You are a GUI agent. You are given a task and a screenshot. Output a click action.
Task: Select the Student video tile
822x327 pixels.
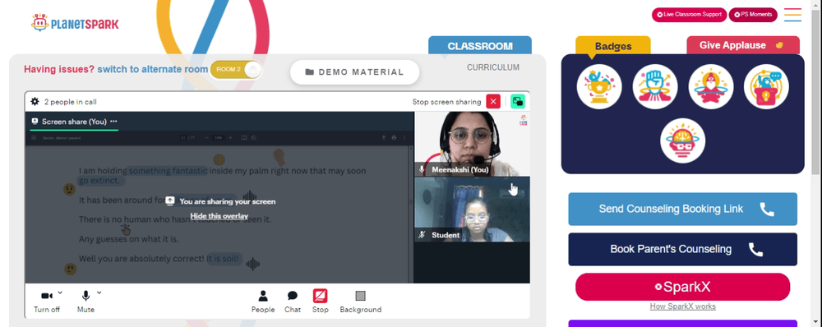click(472, 210)
